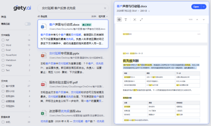Check the 经营数据 folder filter
This screenshot has height=126, width=211.
3,101
